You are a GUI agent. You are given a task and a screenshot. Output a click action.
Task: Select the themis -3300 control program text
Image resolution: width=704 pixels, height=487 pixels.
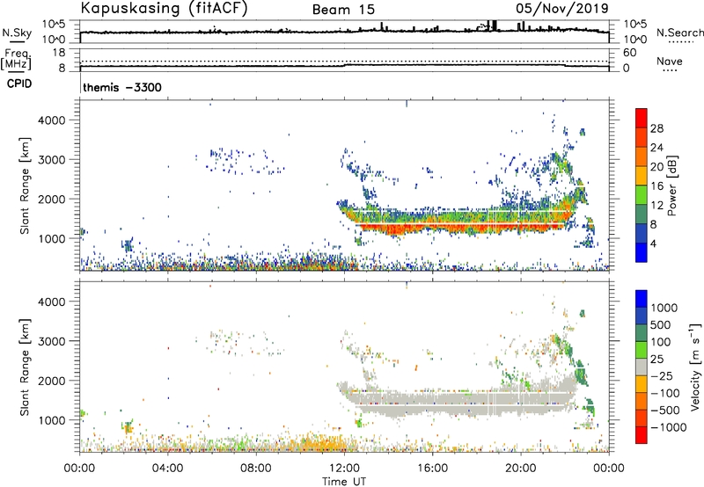point(121,87)
